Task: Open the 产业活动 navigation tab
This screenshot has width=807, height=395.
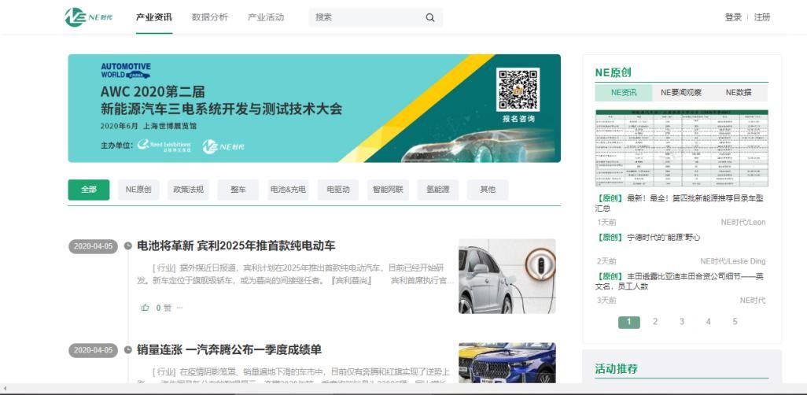Action: (266, 17)
